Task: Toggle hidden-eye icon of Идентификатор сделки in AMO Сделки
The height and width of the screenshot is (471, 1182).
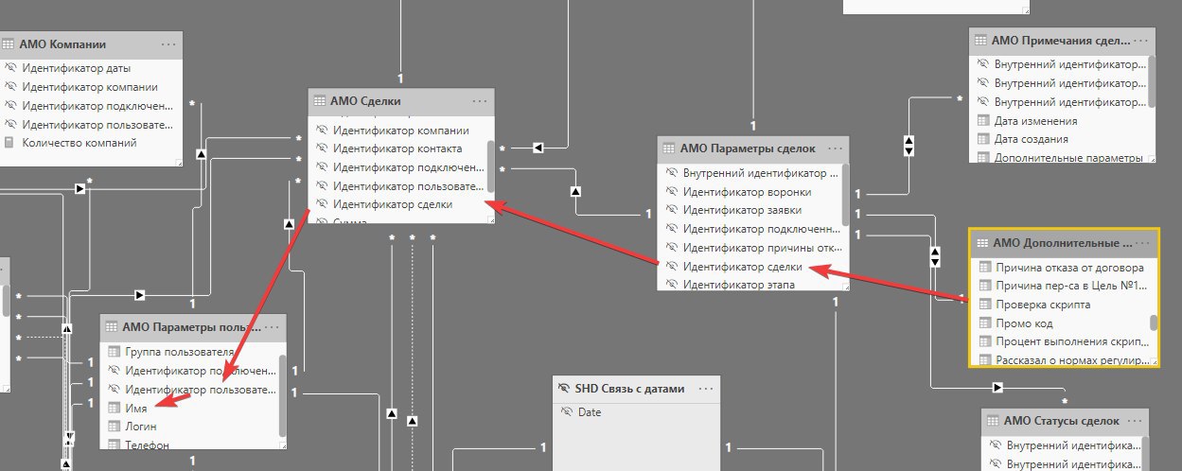Action: (321, 204)
